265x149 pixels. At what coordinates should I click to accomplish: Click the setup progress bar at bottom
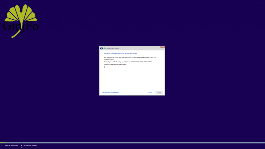[132, 143]
